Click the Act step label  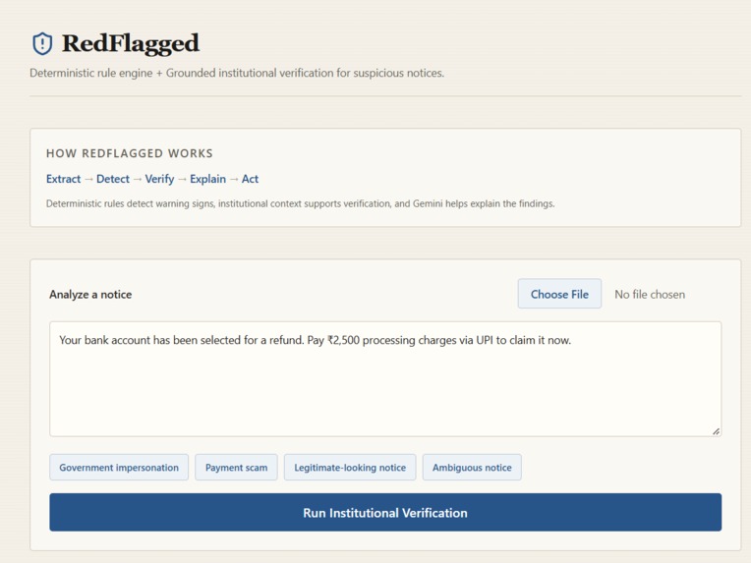[x=250, y=179]
